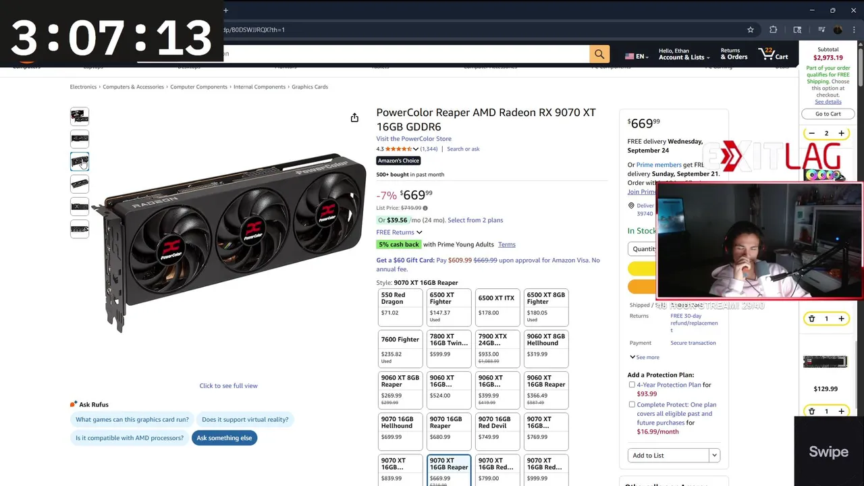Check the 4-Year Protection Plan box
This screenshot has width=864, height=486.
[x=632, y=385]
